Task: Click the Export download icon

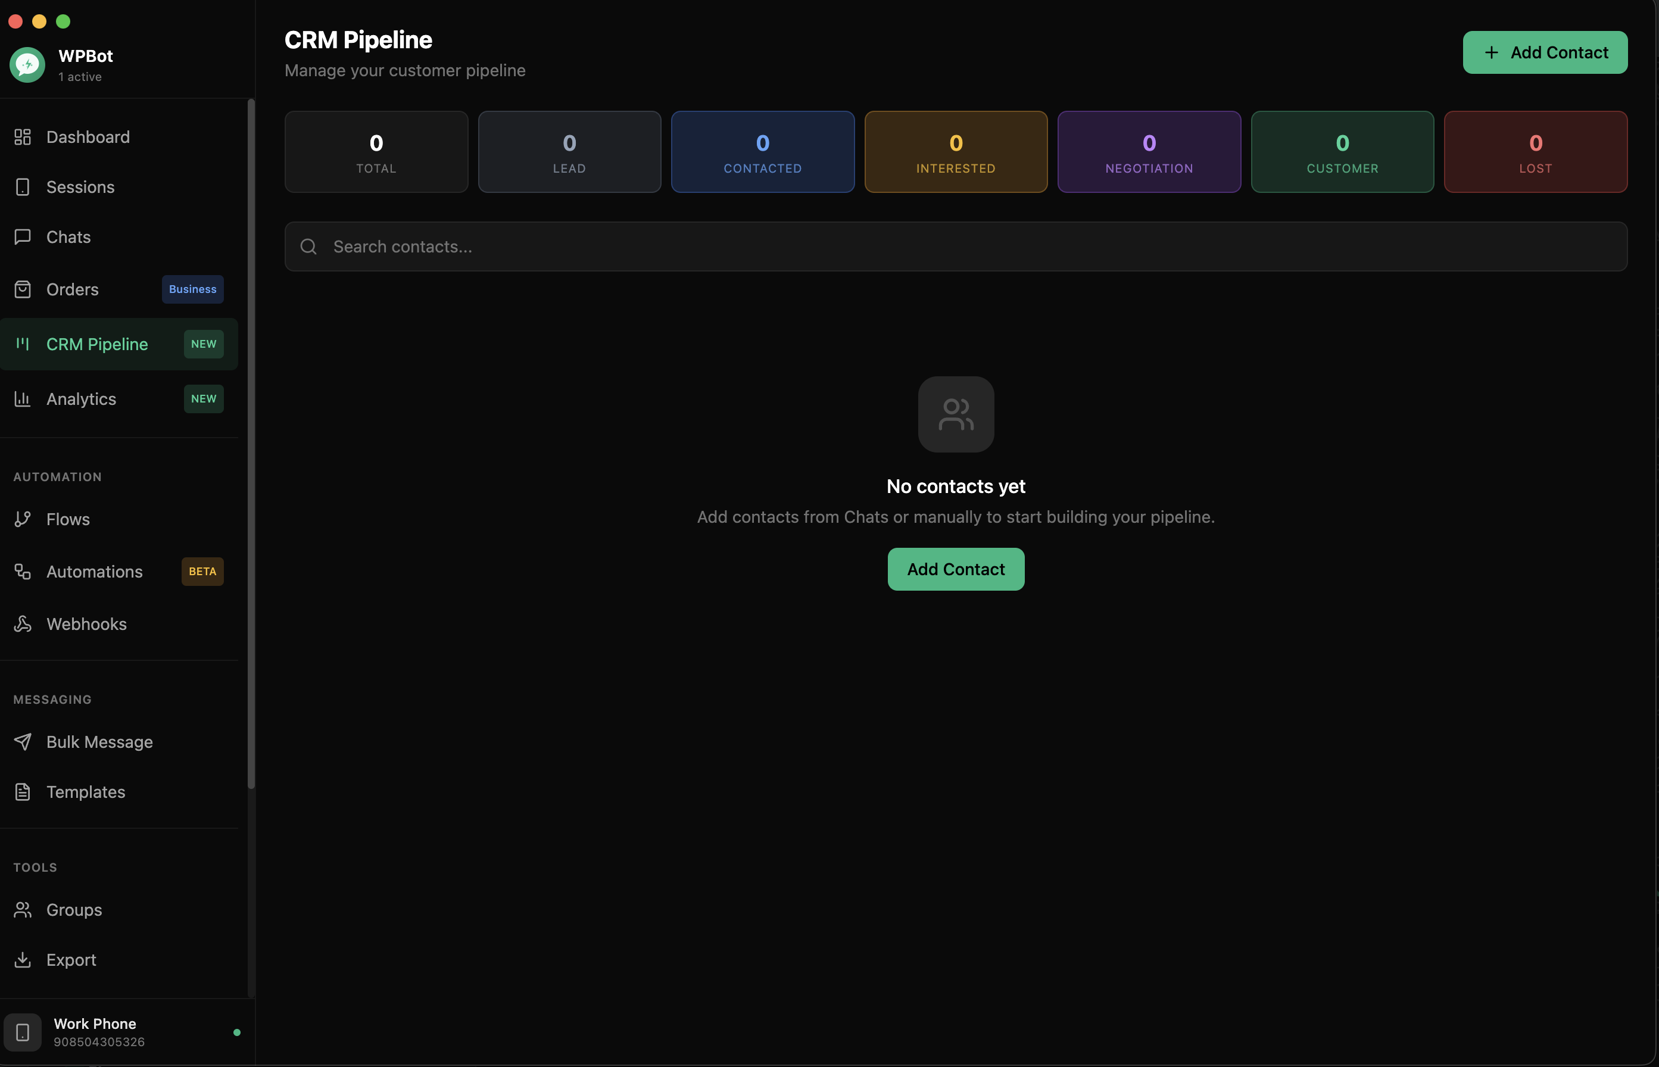Action: click(x=23, y=960)
